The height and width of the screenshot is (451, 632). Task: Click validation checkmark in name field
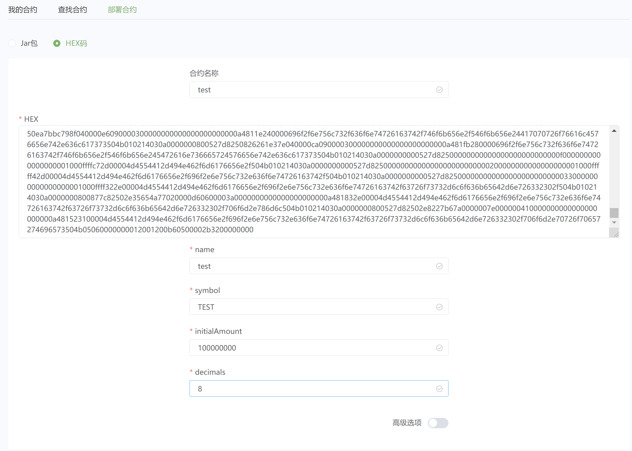click(439, 266)
